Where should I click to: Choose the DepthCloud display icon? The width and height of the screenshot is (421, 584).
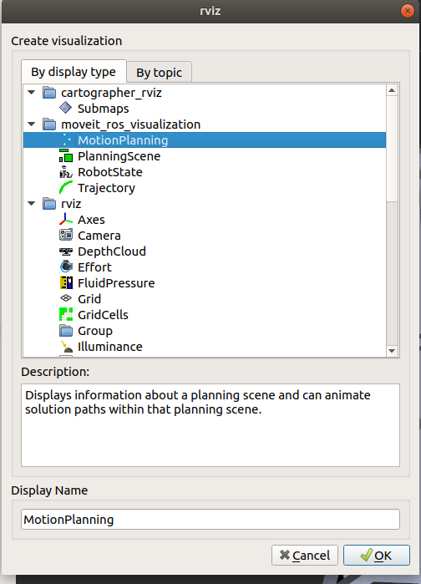66,251
